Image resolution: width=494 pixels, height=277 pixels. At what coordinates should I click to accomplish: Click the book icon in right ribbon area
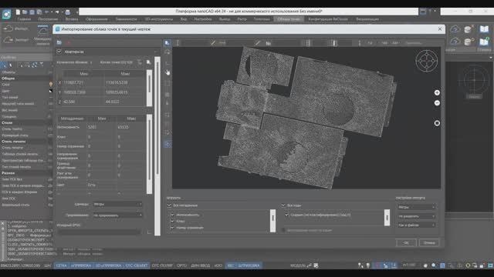(x=484, y=29)
